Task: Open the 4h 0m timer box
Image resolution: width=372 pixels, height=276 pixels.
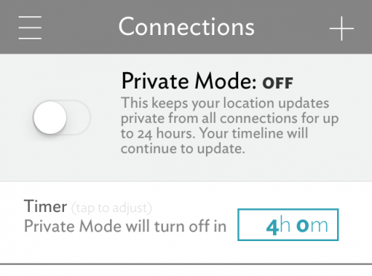Action: [x=288, y=225]
